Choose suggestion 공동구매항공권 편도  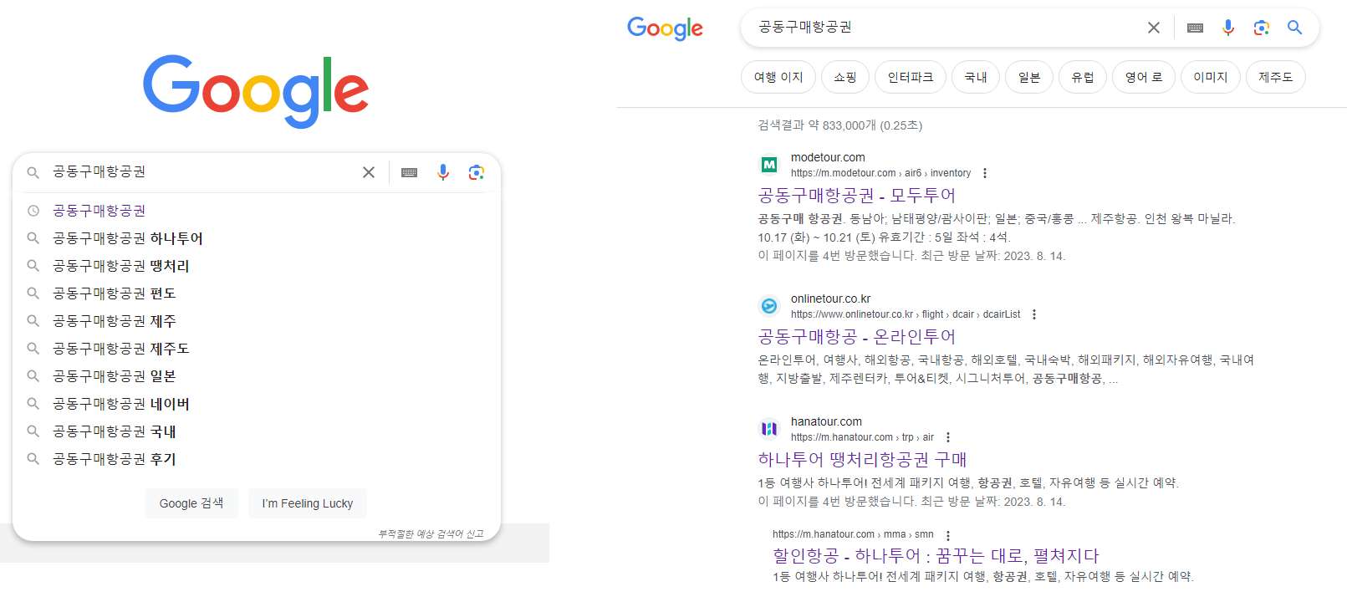pos(257,293)
